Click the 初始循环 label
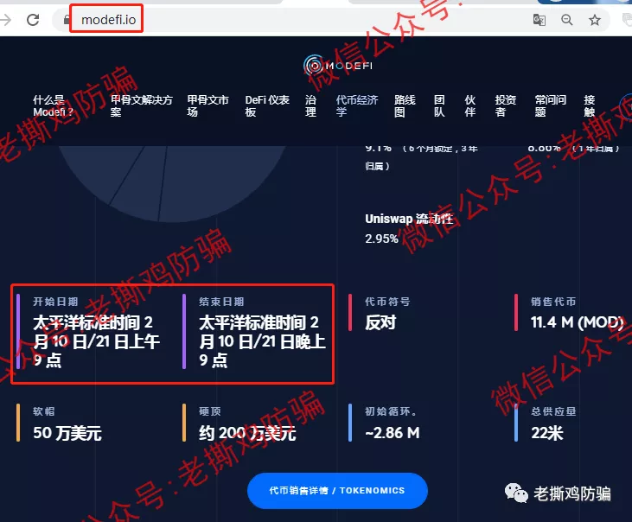This screenshot has height=522, width=632. click(391, 411)
